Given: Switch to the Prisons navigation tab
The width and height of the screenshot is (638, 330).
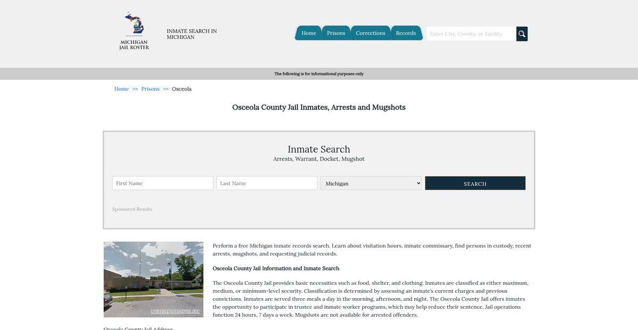Looking at the screenshot, I should pyautogui.click(x=336, y=33).
